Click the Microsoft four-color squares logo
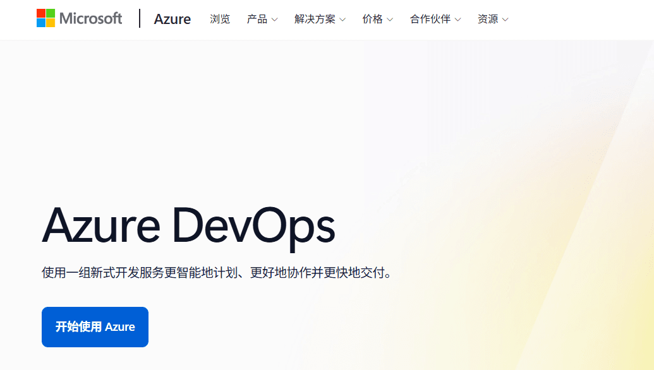 click(46, 18)
